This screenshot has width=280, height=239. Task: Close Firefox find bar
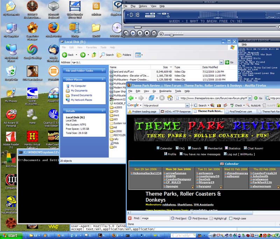pyautogui.click(x=130, y=218)
